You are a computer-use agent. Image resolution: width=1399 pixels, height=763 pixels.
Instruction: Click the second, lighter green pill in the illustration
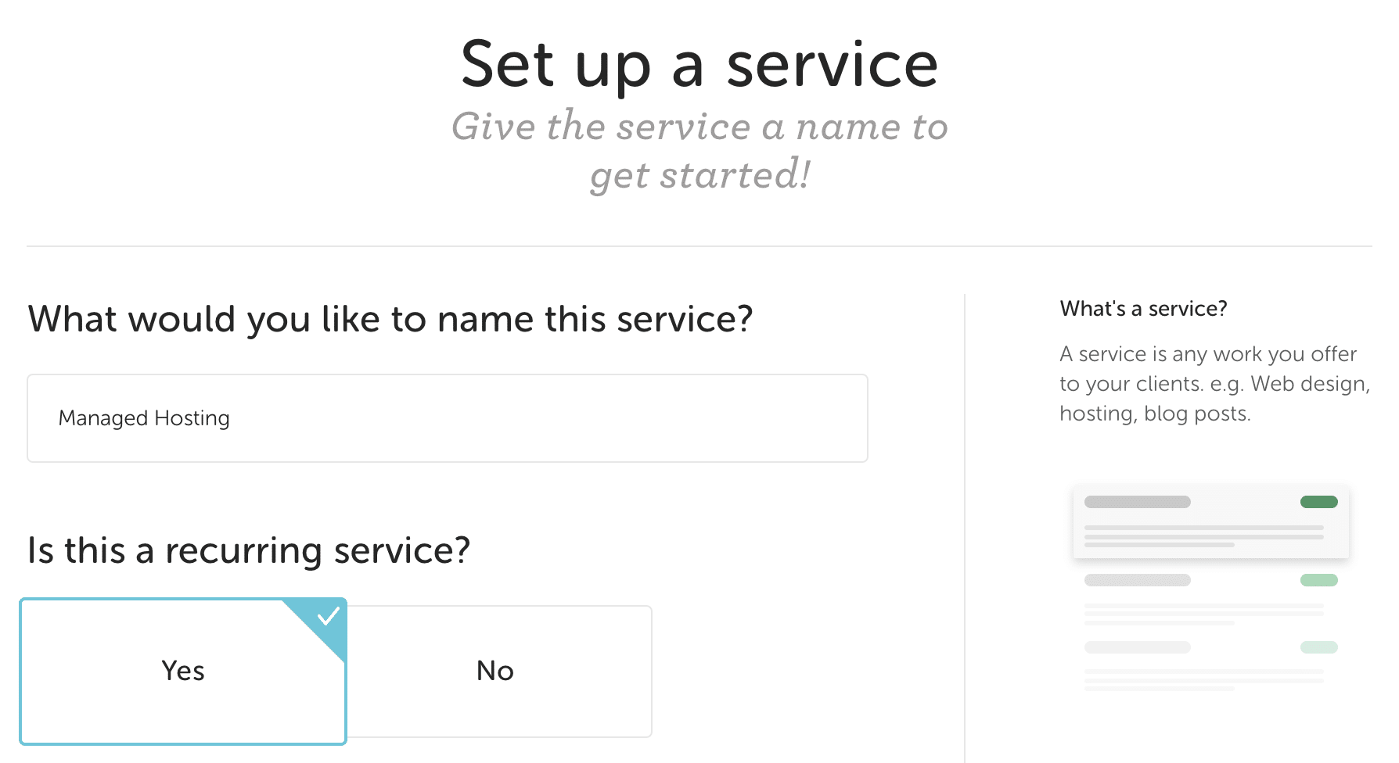tap(1318, 580)
